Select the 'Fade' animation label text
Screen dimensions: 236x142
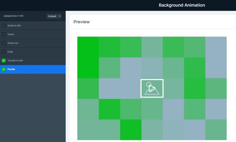[10, 52]
